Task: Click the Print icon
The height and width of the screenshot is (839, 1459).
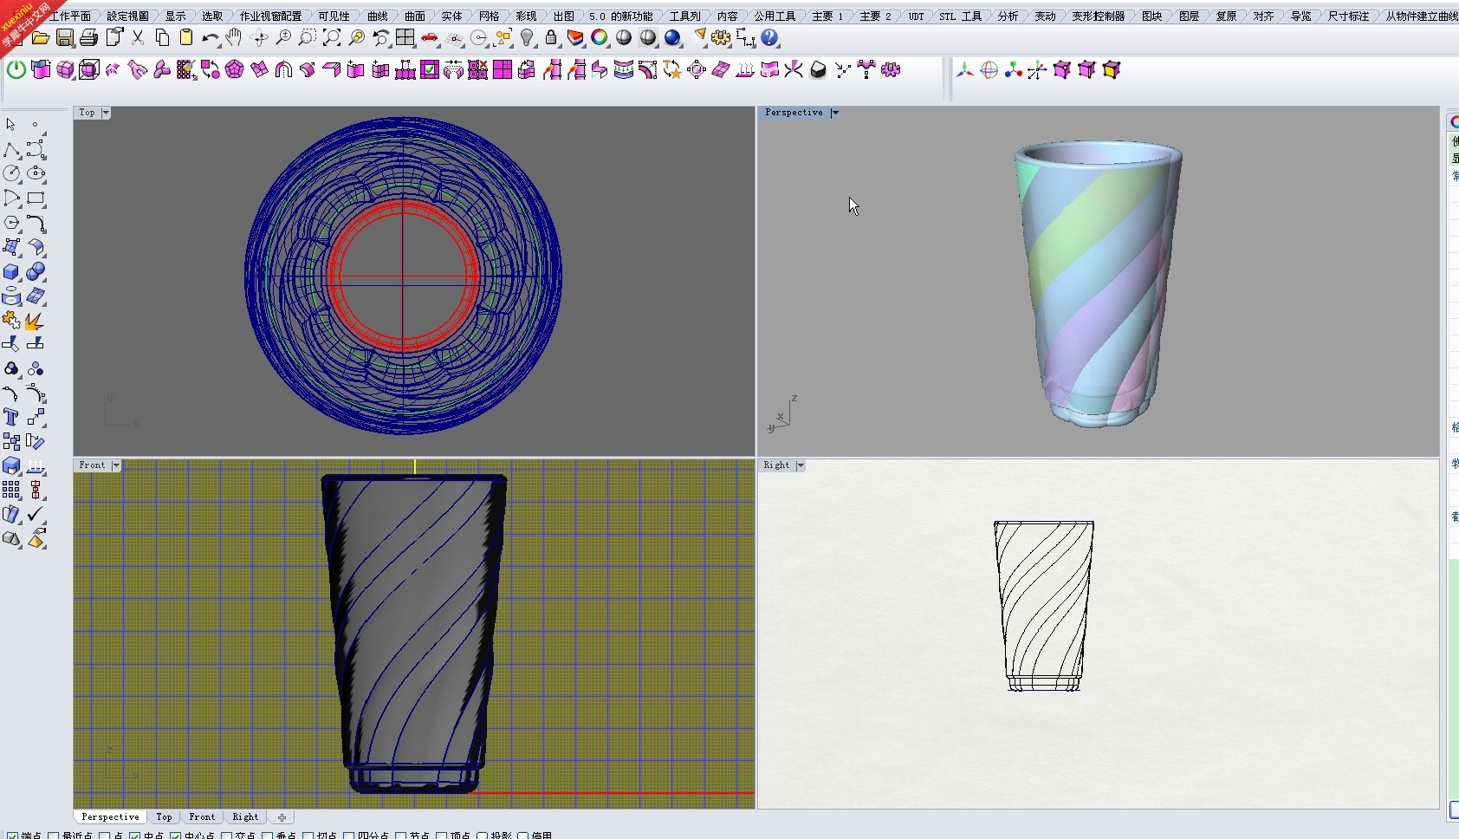Action: (x=88, y=38)
